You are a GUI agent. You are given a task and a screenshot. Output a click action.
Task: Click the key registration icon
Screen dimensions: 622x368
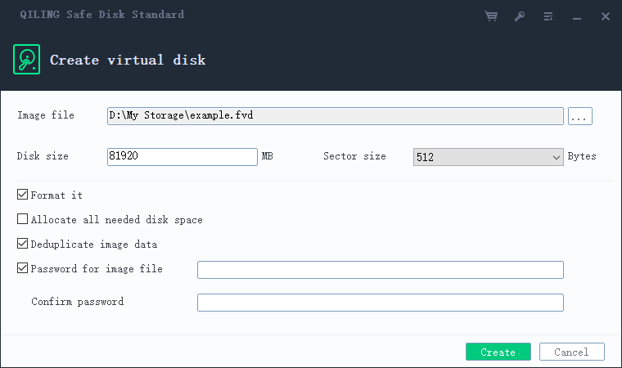(x=520, y=16)
